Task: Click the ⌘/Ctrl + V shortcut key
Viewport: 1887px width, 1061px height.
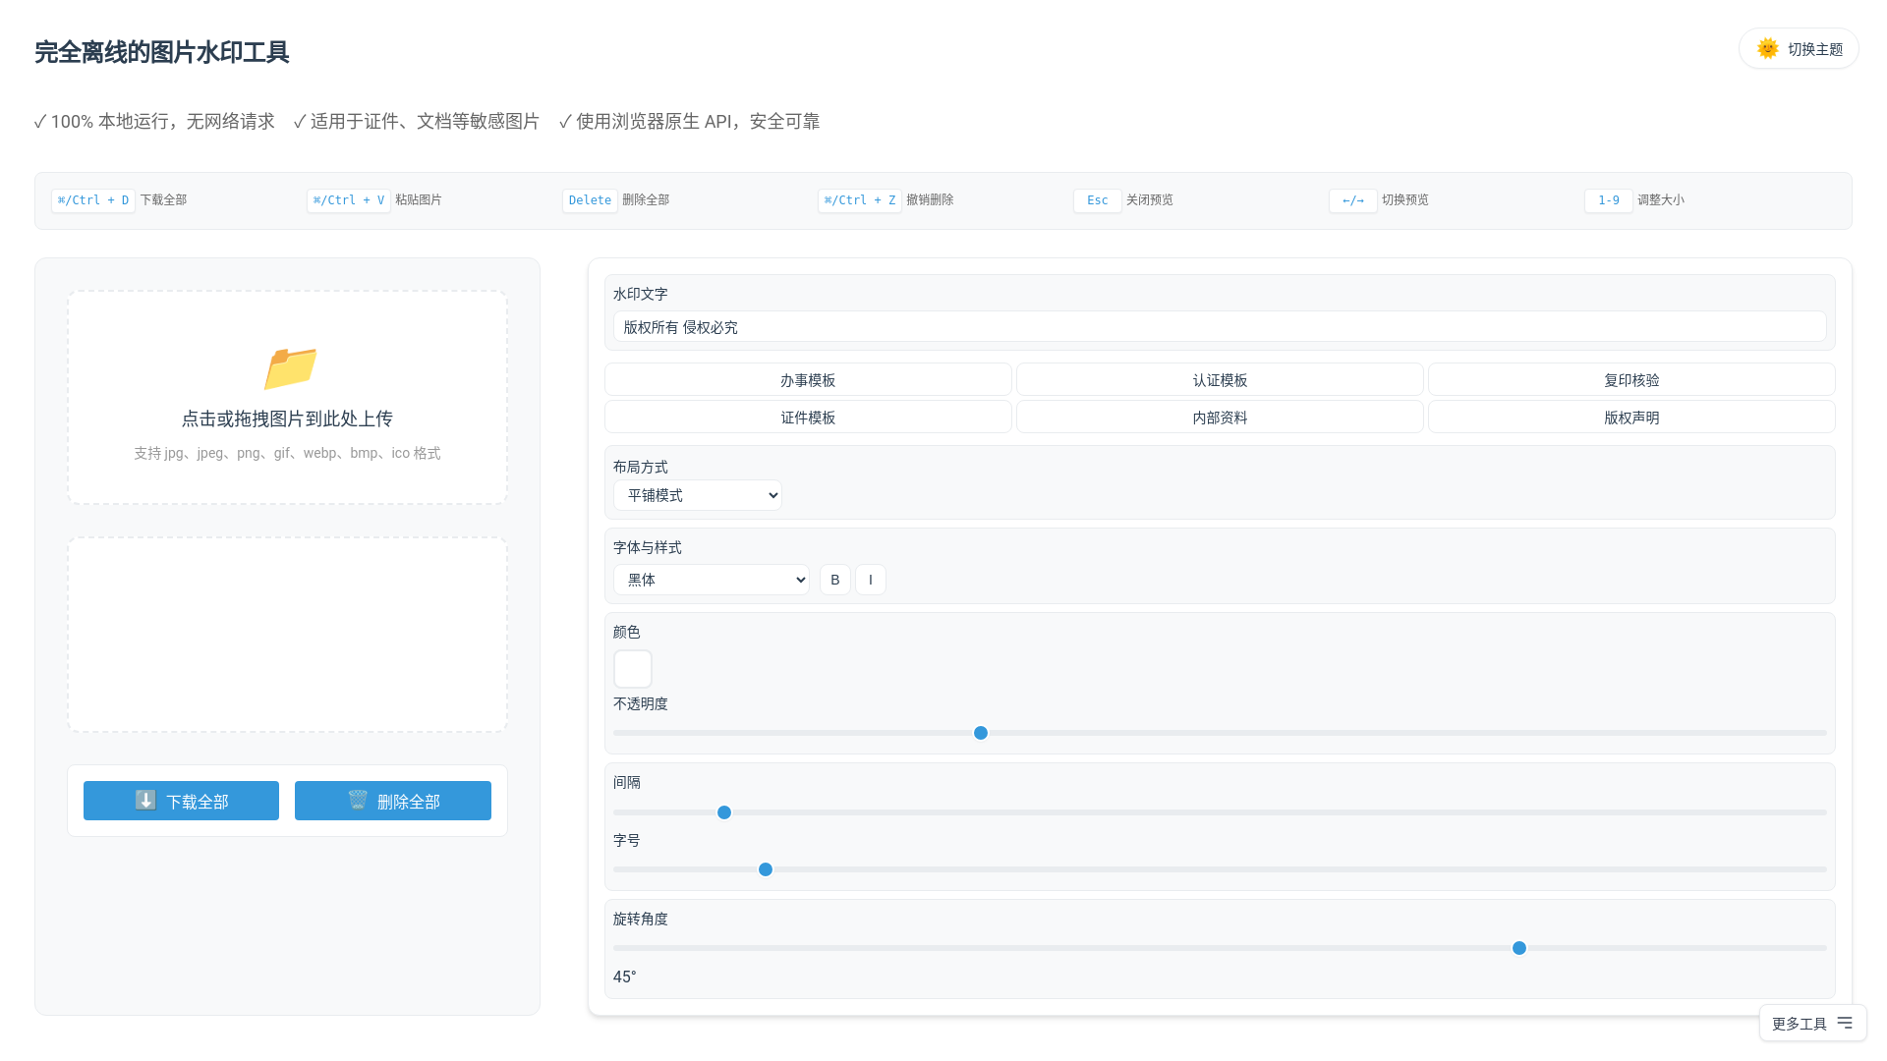Action: click(349, 200)
